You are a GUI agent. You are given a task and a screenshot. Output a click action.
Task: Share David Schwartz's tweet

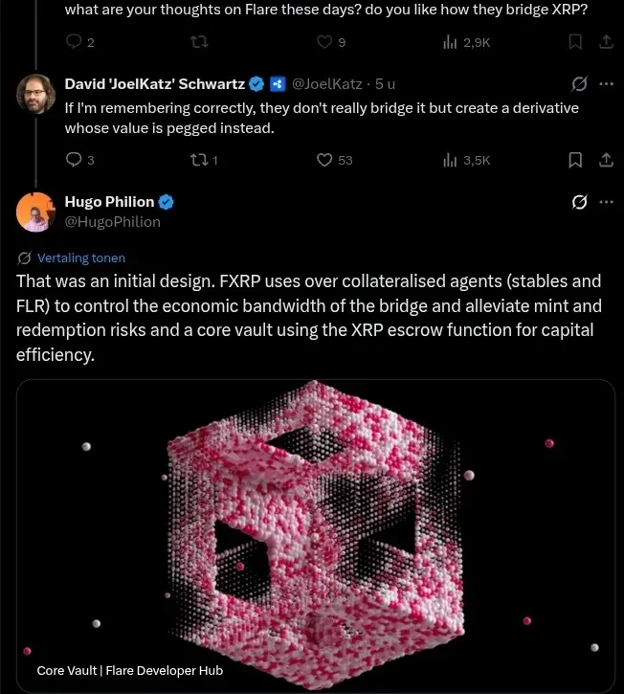(x=606, y=160)
